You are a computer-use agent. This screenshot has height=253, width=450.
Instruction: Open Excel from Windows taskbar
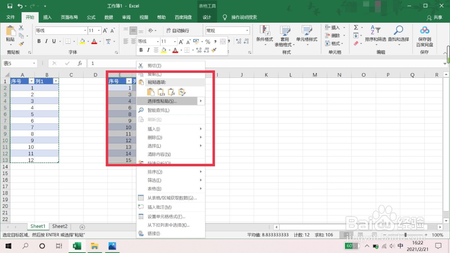coord(77,246)
